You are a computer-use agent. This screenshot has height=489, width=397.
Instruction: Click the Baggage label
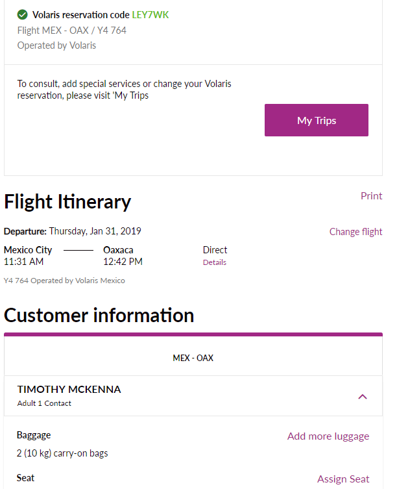(34, 435)
